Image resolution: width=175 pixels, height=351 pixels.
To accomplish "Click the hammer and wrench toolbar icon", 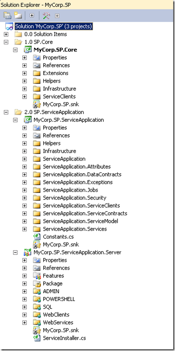I will coord(46,15).
